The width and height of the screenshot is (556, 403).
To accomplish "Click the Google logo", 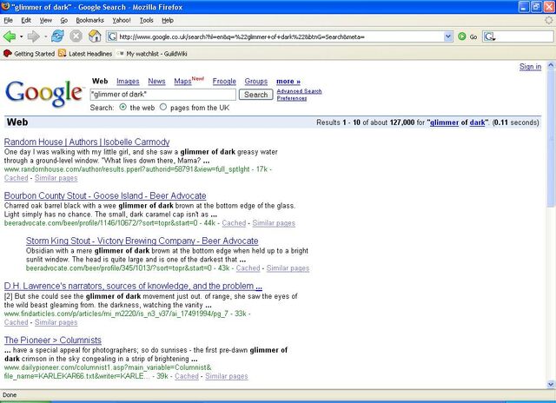I will pos(44,94).
